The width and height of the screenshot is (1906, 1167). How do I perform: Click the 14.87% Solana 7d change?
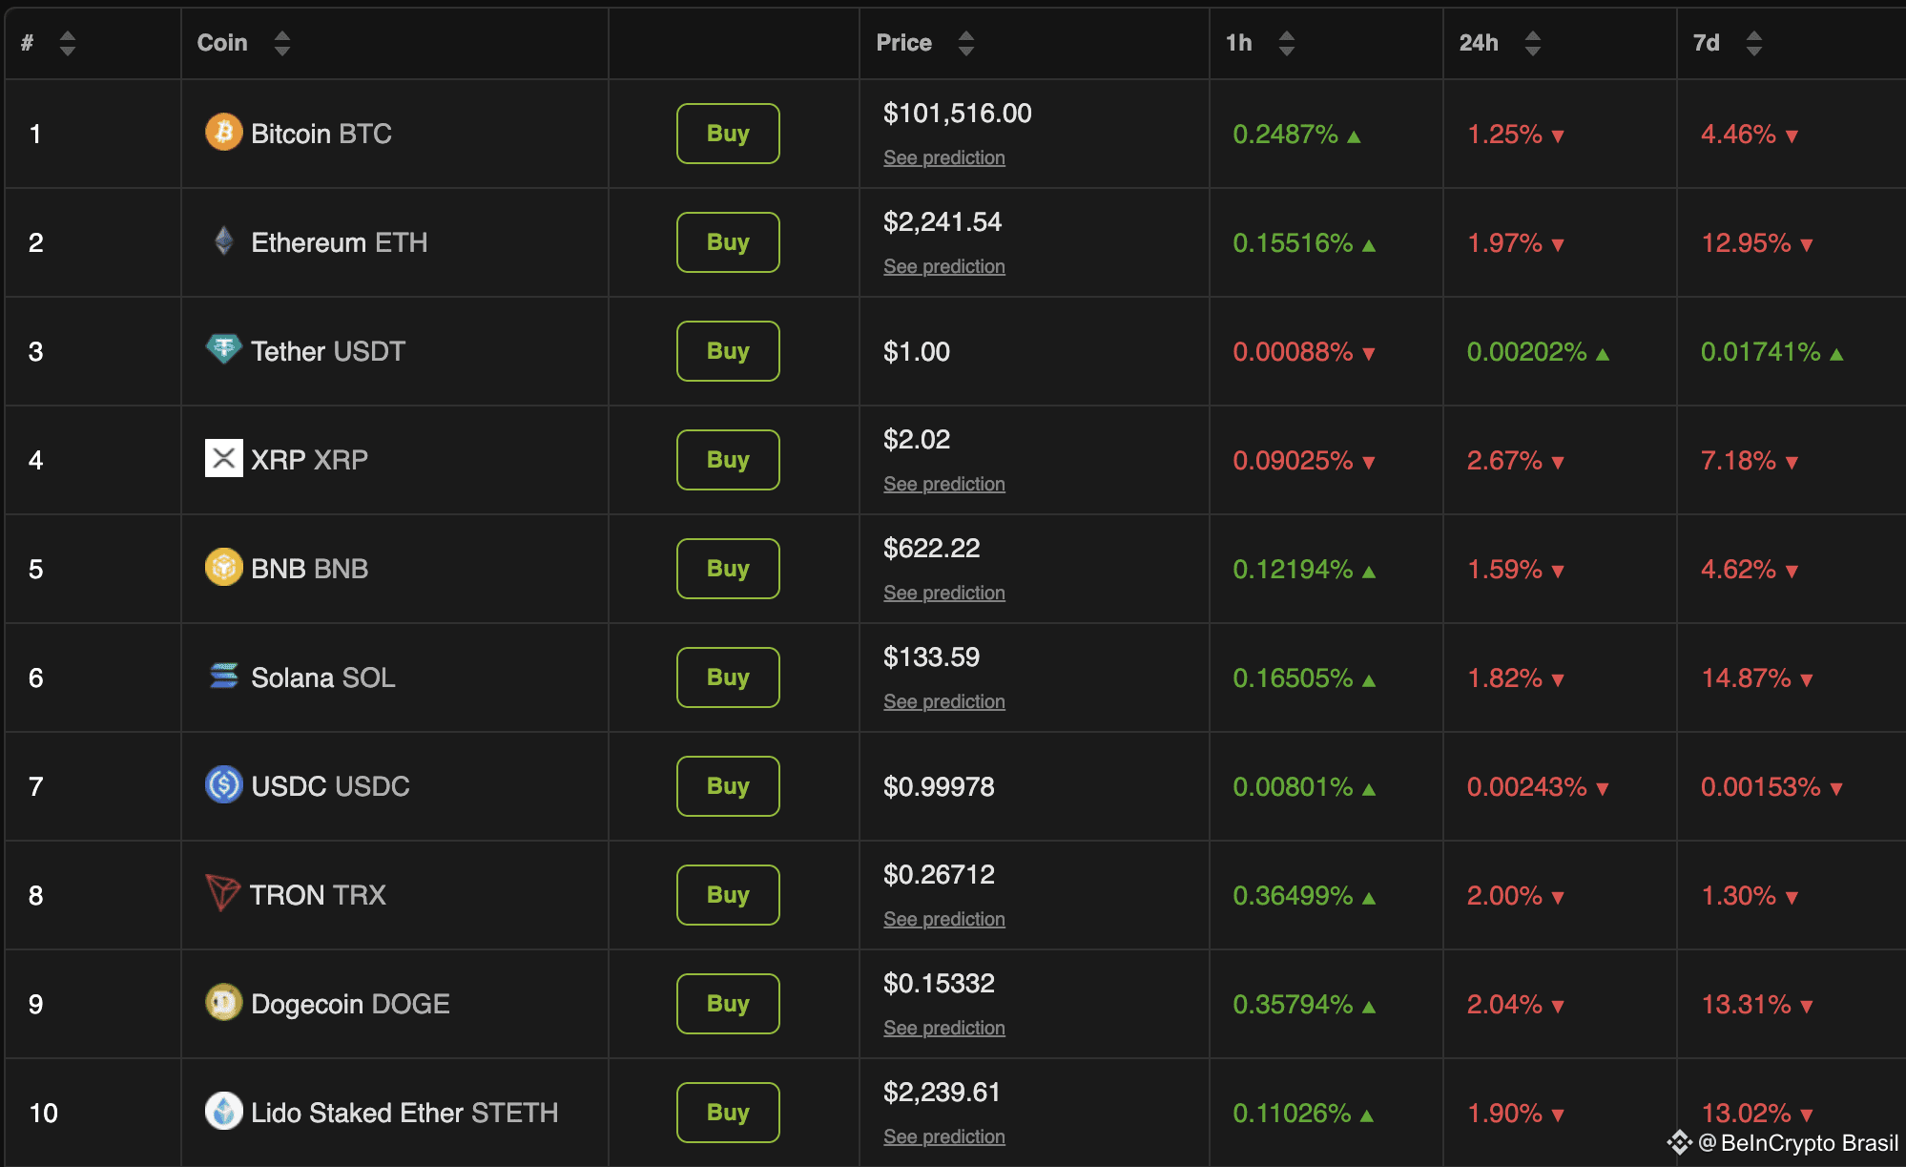(1757, 678)
